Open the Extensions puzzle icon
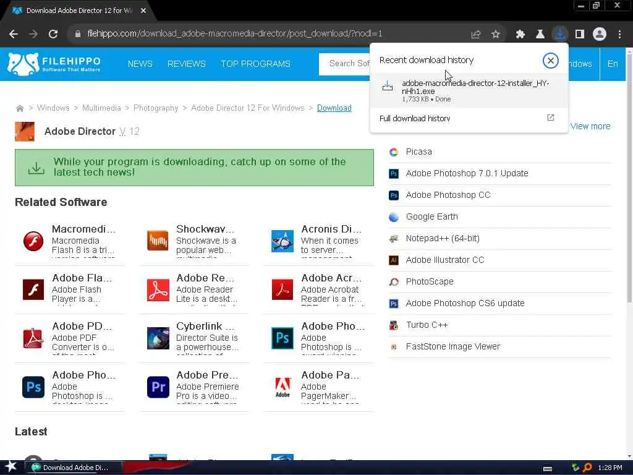The image size is (633, 475). [520, 34]
